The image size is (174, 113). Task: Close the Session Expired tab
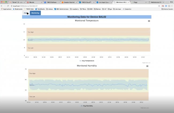click(x=76, y=2)
